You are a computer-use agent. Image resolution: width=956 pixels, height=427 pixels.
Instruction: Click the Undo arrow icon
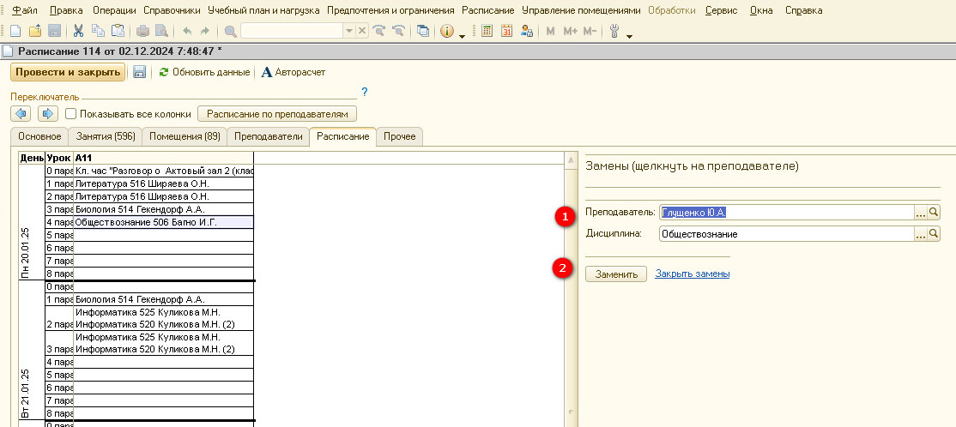186,31
